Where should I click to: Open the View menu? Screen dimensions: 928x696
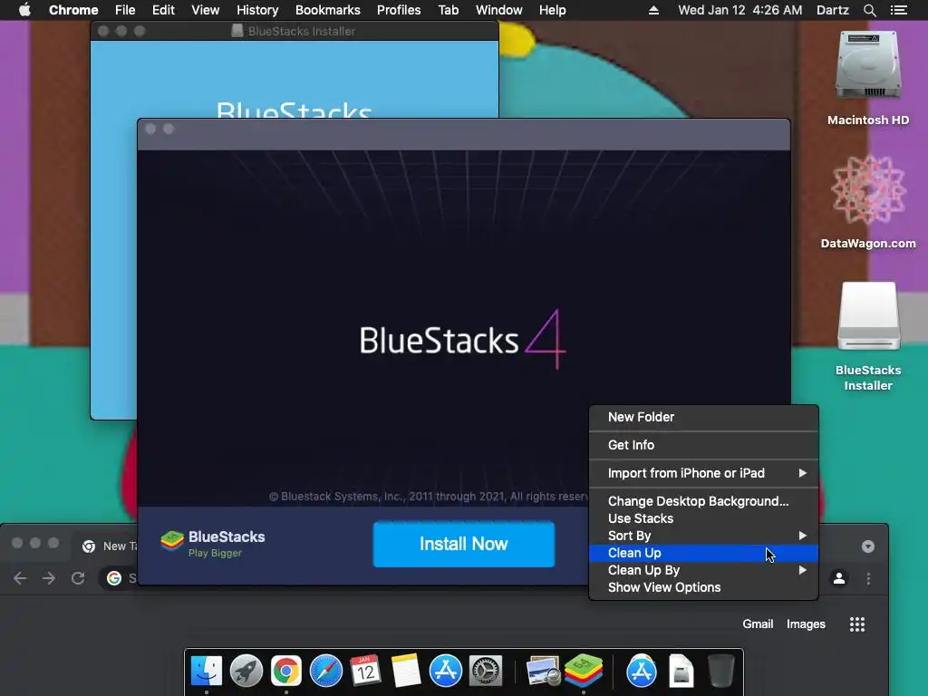tap(206, 10)
